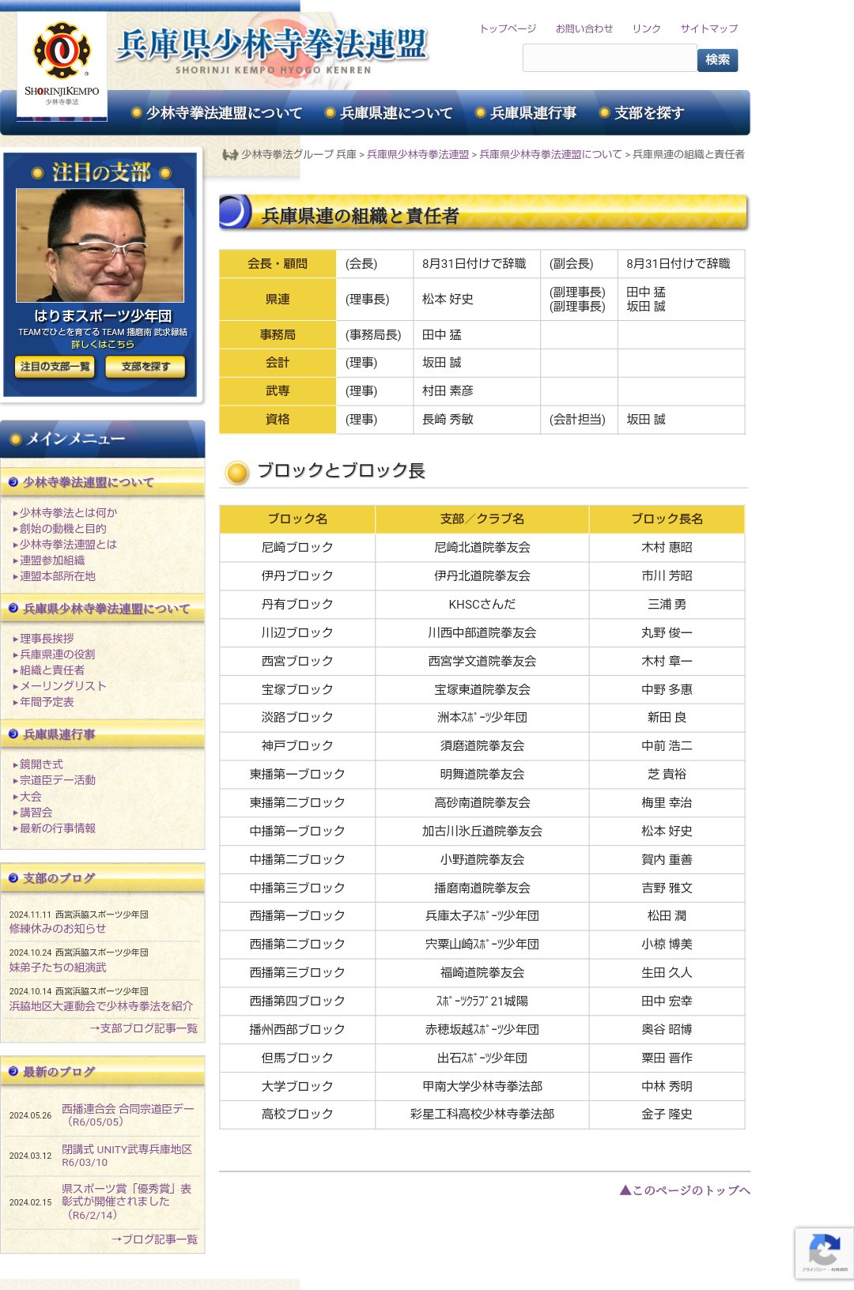
Task: Click the 検索 search button
Action: click(717, 59)
